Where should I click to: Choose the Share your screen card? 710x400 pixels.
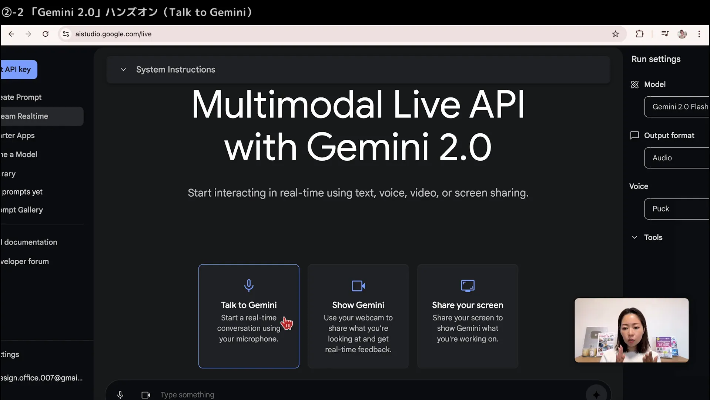click(x=468, y=316)
